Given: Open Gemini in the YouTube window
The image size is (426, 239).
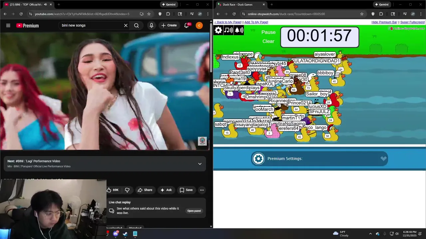Looking at the screenshot, I should [x=168, y=5].
